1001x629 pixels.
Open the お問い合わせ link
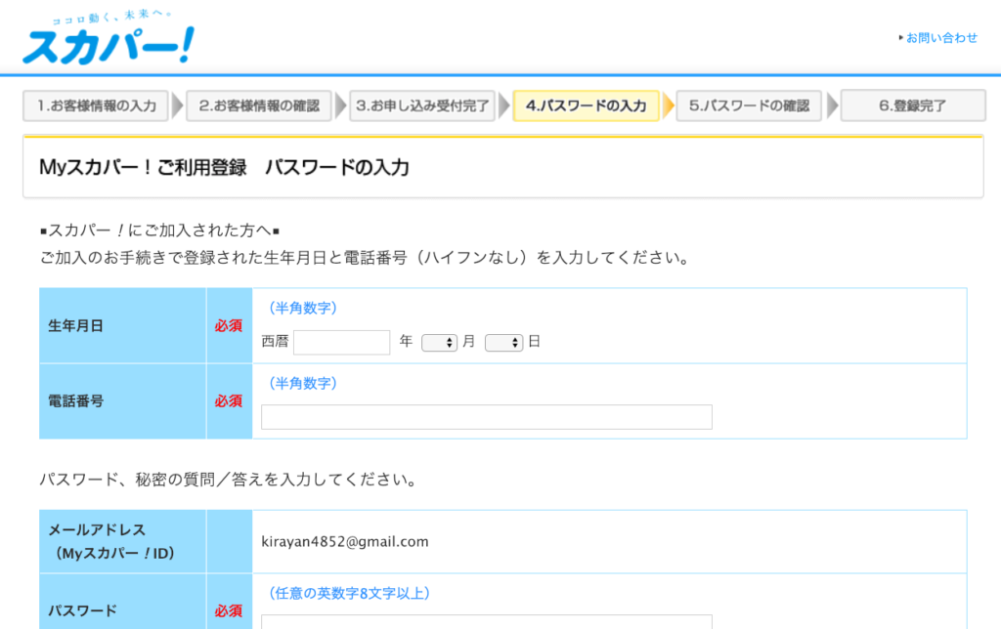[x=941, y=38]
